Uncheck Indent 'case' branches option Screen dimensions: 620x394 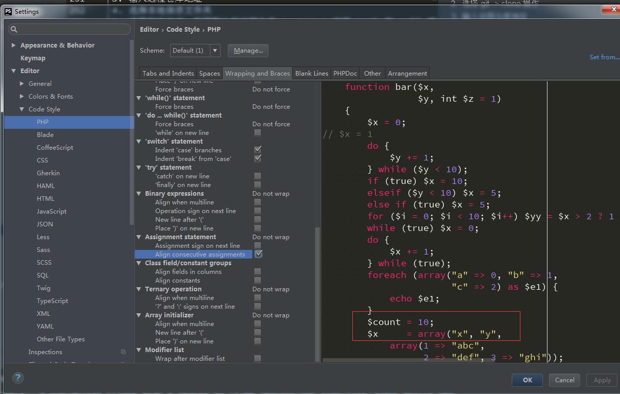click(x=258, y=150)
